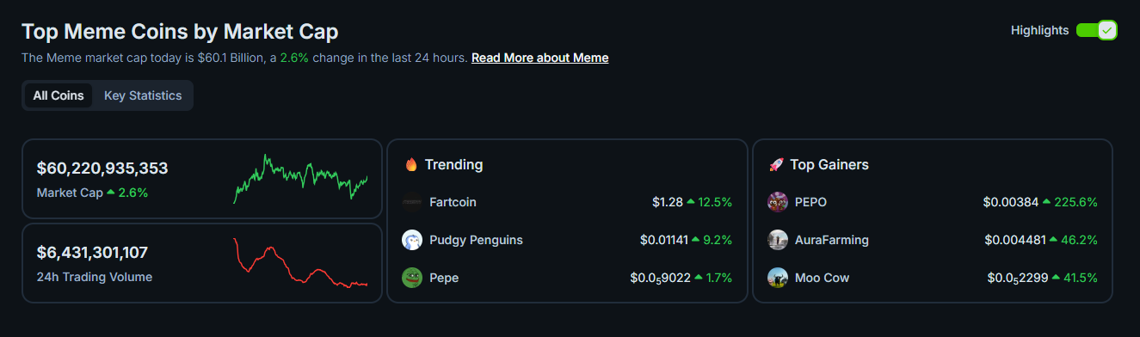This screenshot has height=337, width=1140.
Task: Select the All Coins tab
Action: coord(59,95)
